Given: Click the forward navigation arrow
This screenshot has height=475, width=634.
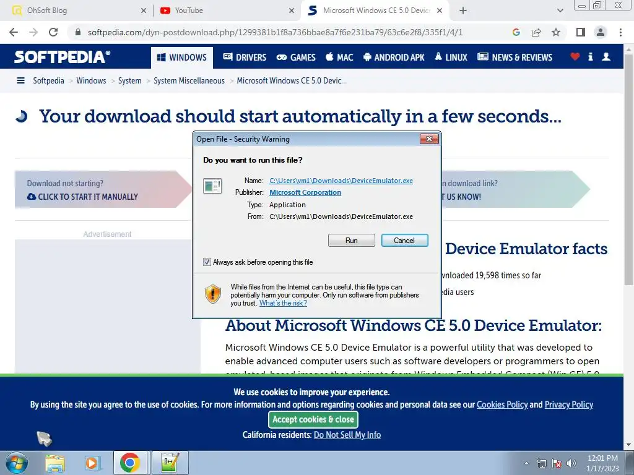Looking at the screenshot, I should (x=33, y=32).
